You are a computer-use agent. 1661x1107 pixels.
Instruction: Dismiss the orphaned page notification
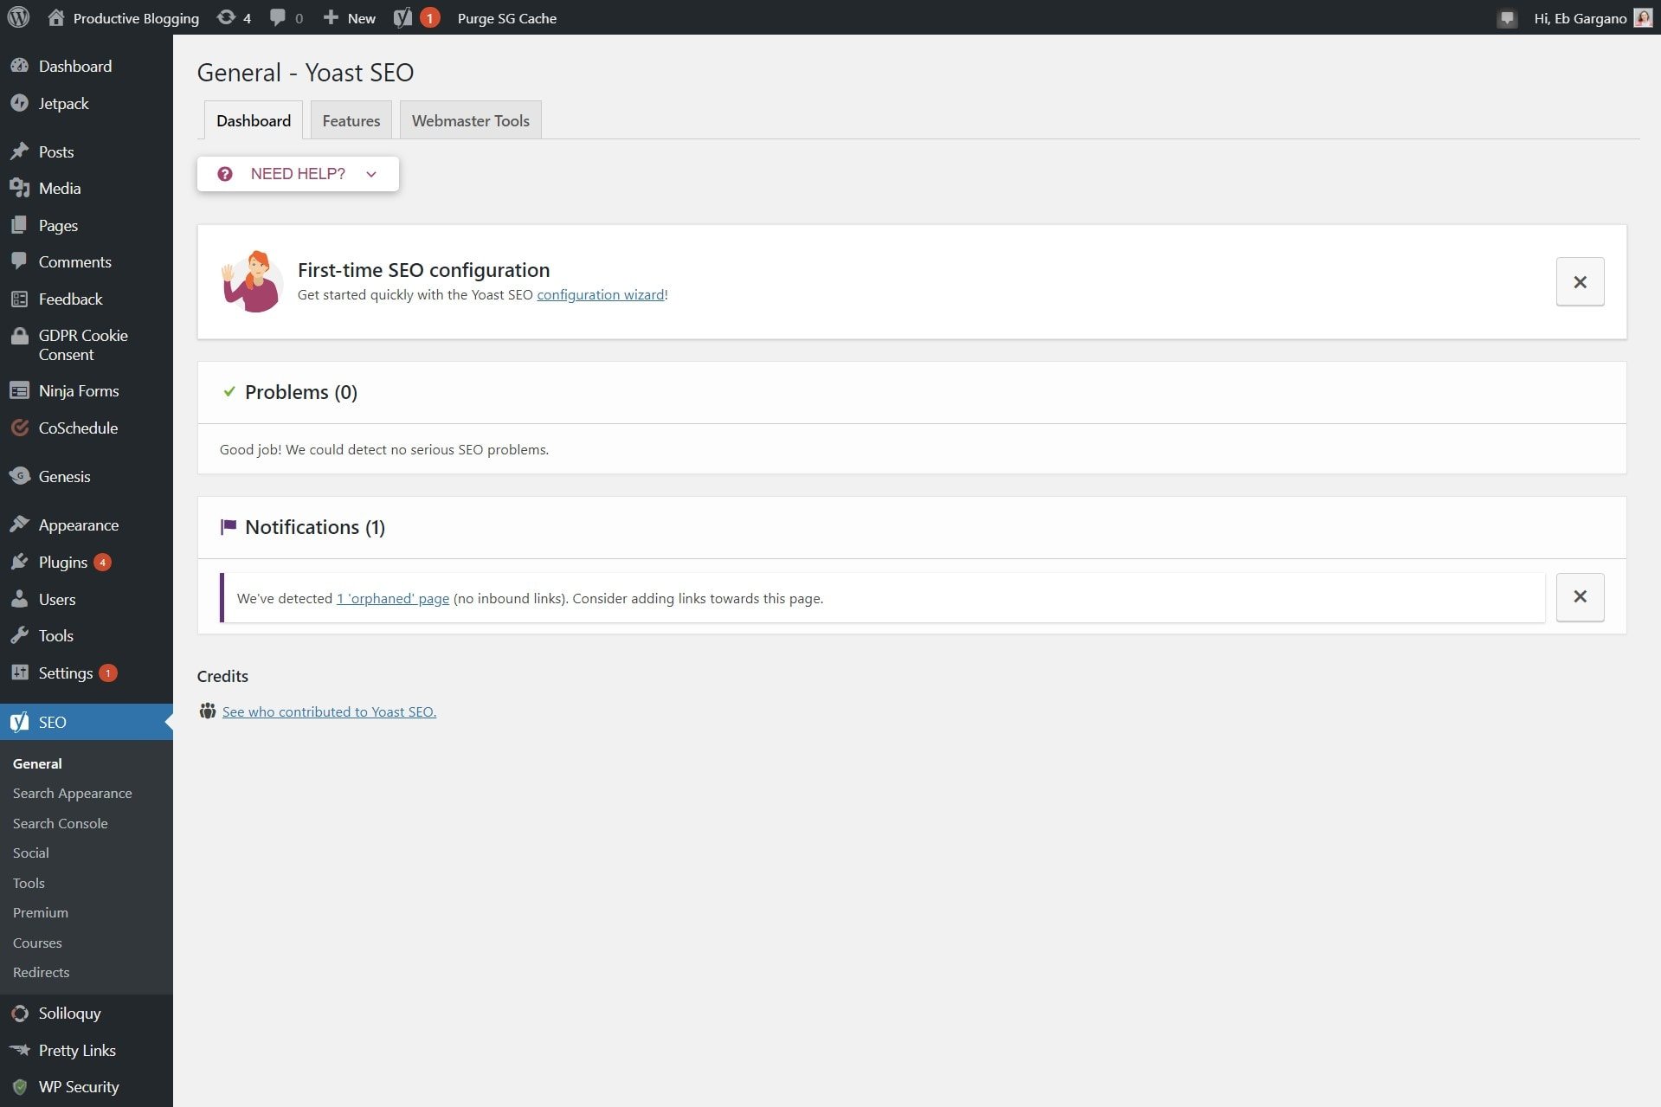1580,596
